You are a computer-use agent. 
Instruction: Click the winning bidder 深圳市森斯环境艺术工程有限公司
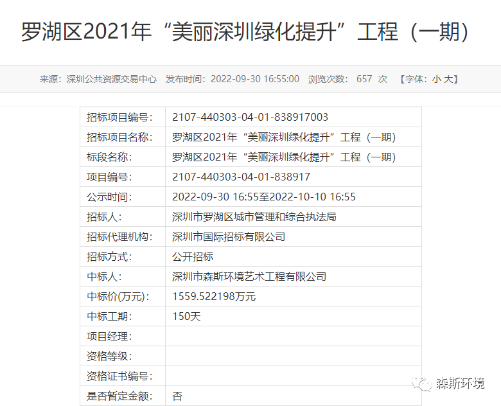click(249, 276)
